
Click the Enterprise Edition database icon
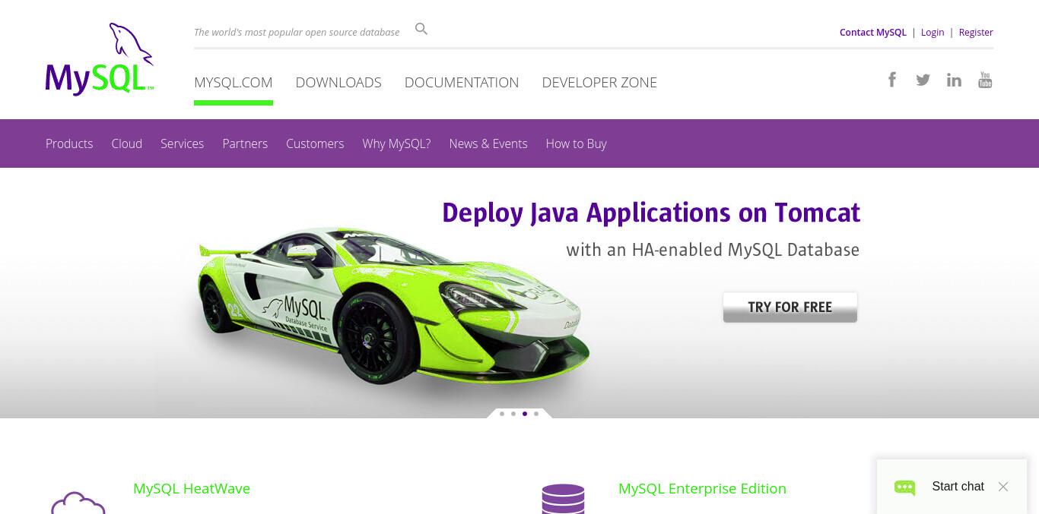[x=563, y=499]
